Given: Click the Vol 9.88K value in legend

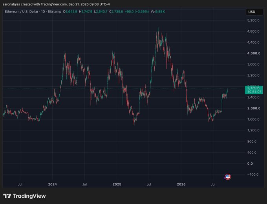Looking at the screenshot, I should pos(158,11).
